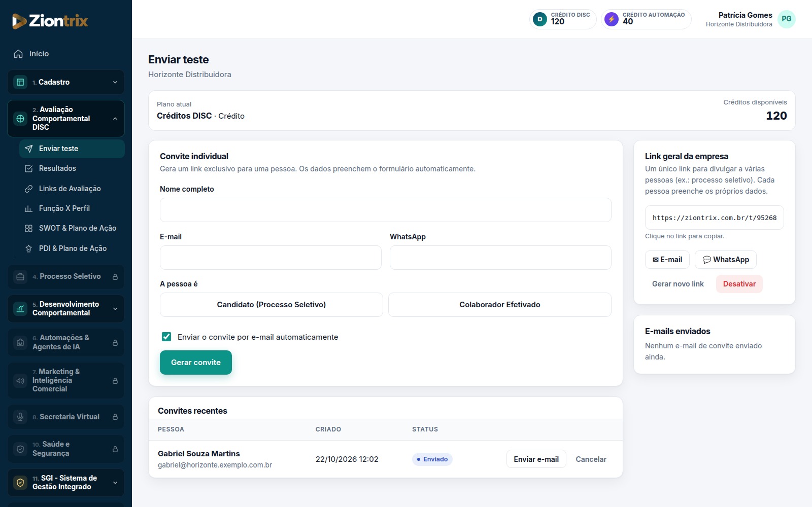The image size is (812, 507).
Task: Click Enviar e-mail for Gabriel Souza Martins
Action: pyautogui.click(x=536, y=459)
